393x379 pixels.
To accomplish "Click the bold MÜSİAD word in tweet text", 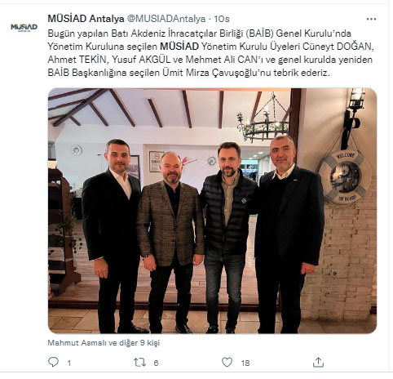I will click(179, 47).
